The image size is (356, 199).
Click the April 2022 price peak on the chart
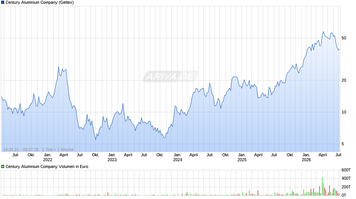tap(58, 67)
